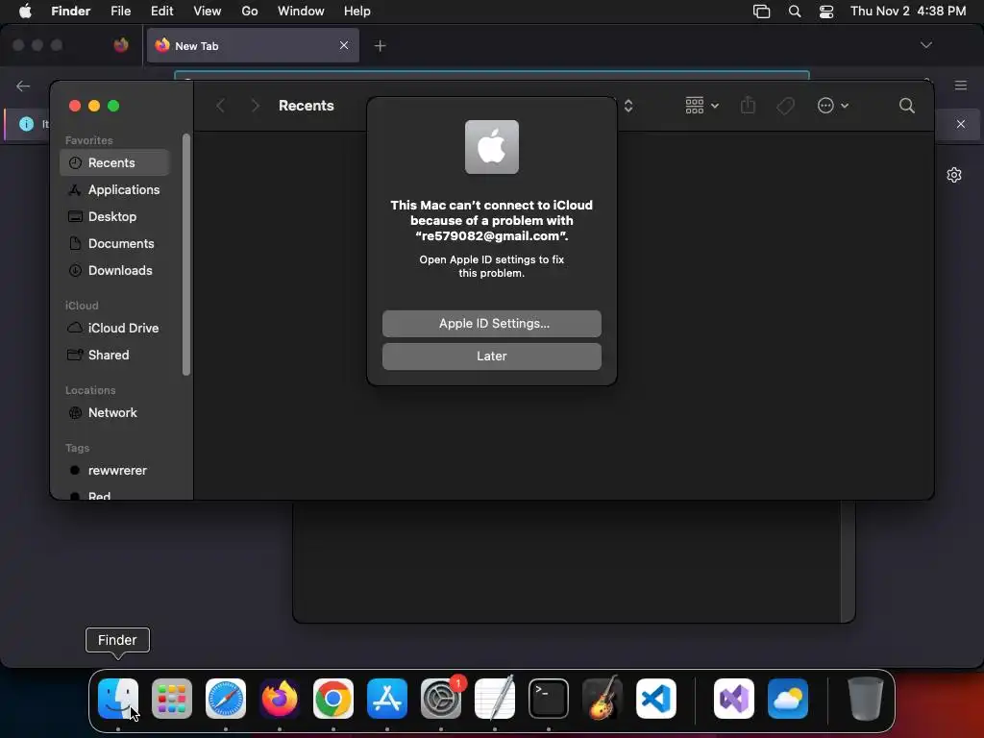
Task: Click the date and time in menu bar
Action: [908, 11]
